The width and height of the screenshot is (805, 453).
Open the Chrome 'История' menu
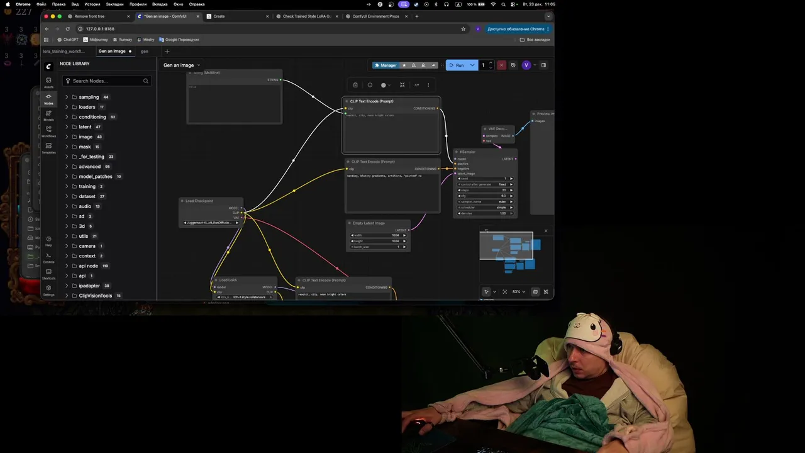click(92, 4)
